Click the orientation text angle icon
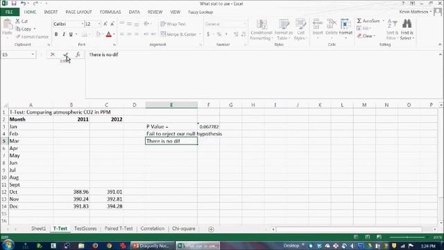444x250 pixels. point(146,24)
